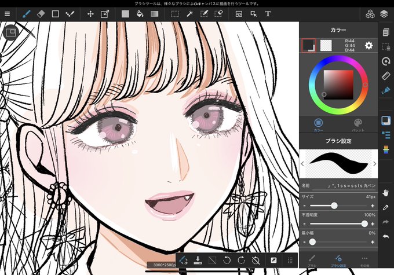Select the Selection Pen tool
The width and height of the screenshot is (394, 275).
pyautogui.click(x=204, y=14)
